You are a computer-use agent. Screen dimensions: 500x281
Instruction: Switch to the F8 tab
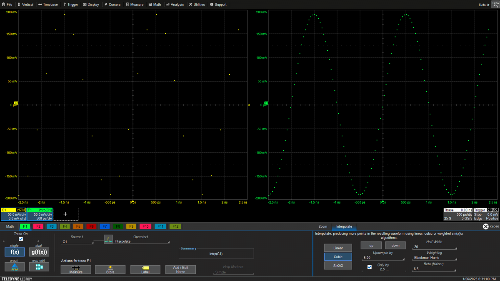[118, 226]
